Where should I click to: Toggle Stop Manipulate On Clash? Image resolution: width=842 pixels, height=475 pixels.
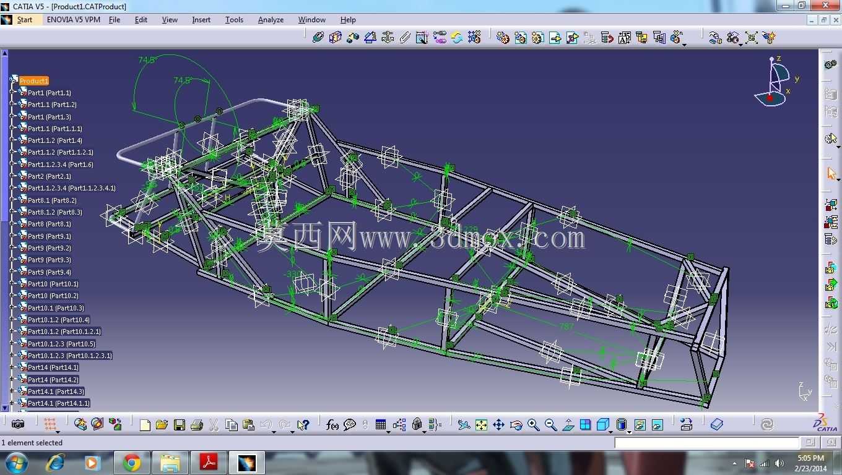click(x=768, y=38)
